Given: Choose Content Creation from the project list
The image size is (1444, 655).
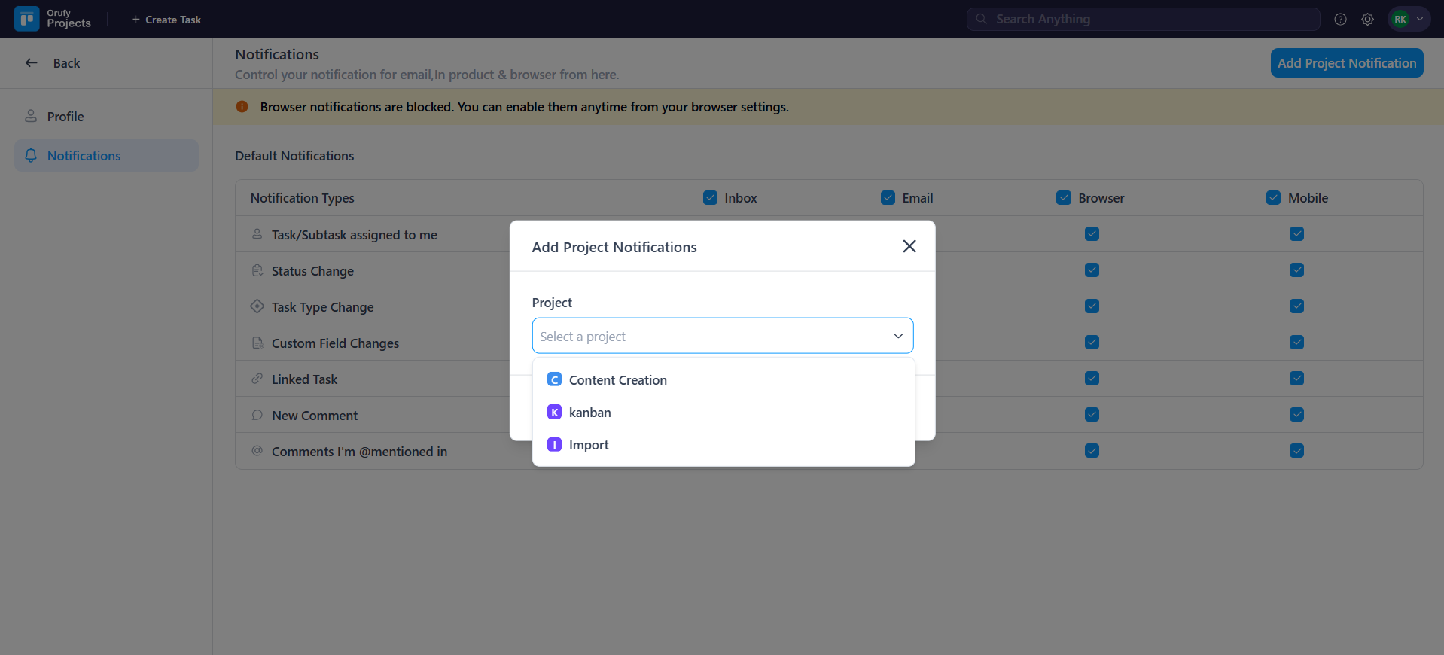Looking at the screenshot, I should 617,380.
